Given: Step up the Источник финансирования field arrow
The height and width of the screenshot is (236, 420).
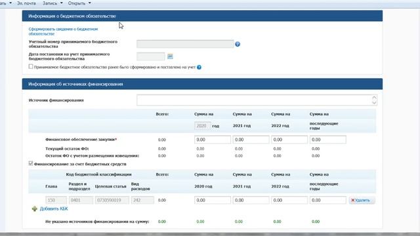Looking at the screenshot, I should tap(374, 98).
